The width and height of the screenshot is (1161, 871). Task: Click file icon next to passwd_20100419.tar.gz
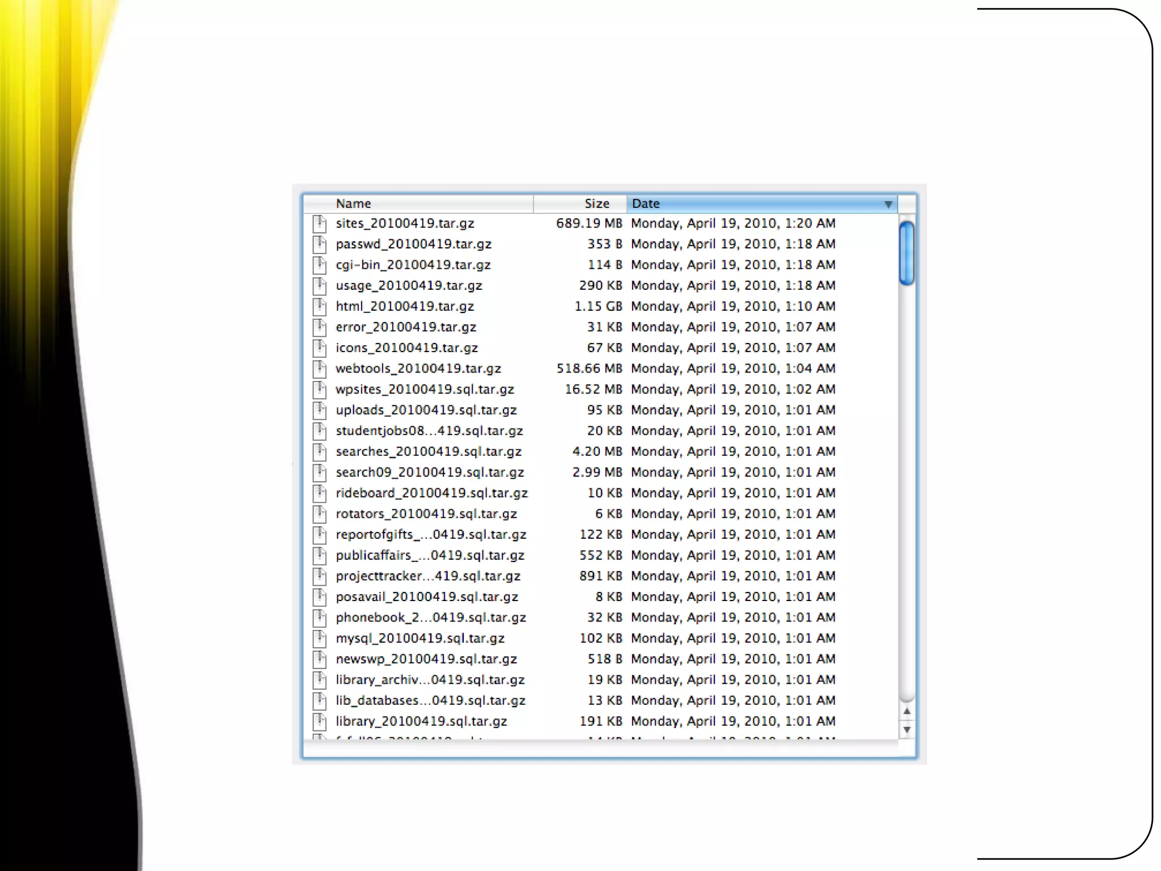pyautogui.click(x=320, y=244)
